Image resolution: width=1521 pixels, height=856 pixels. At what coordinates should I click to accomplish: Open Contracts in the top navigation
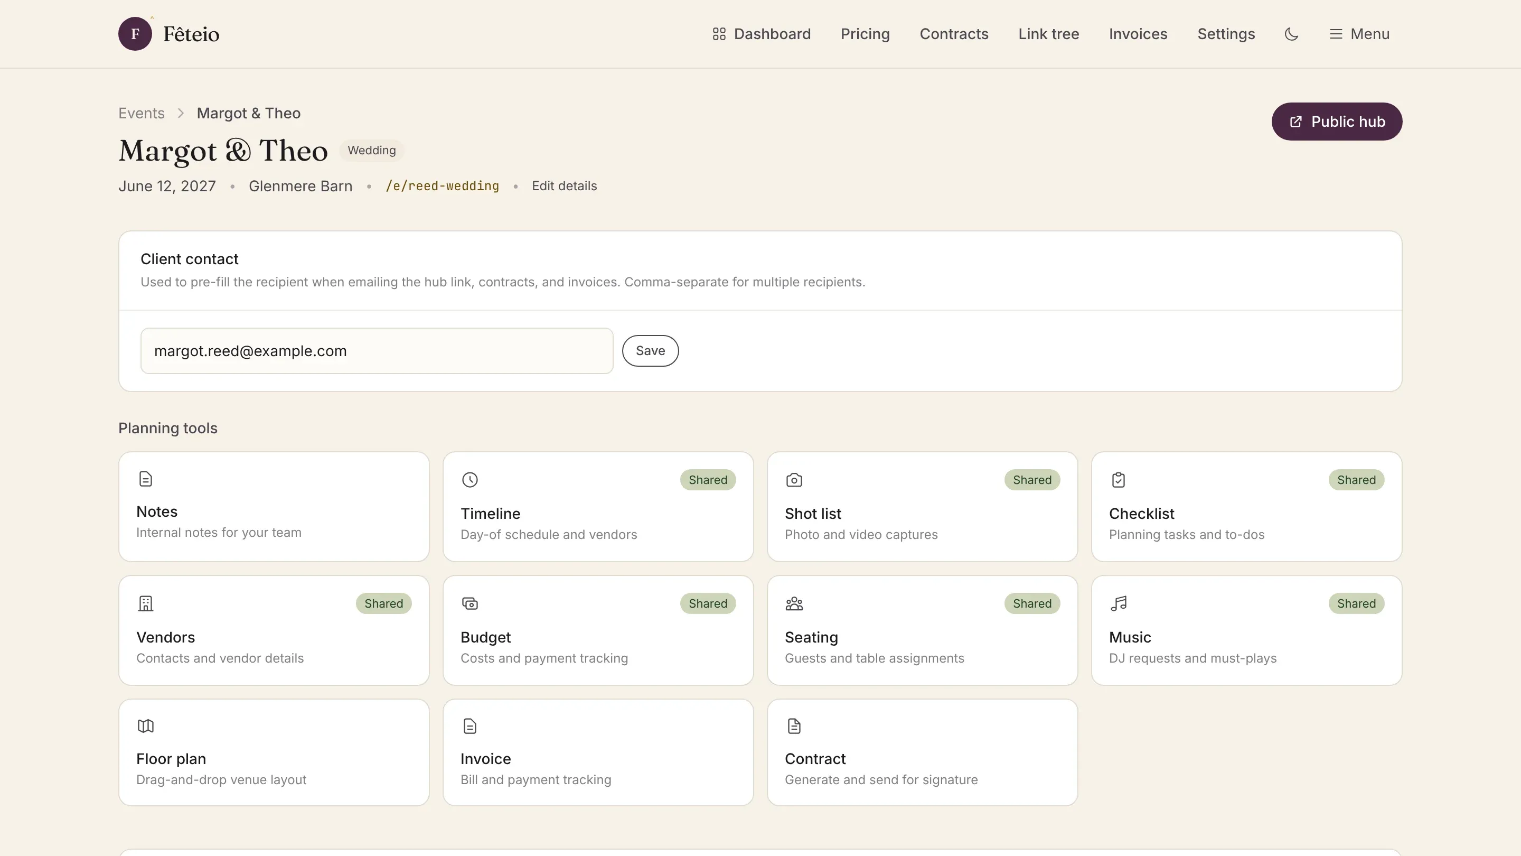coord(954,34)
